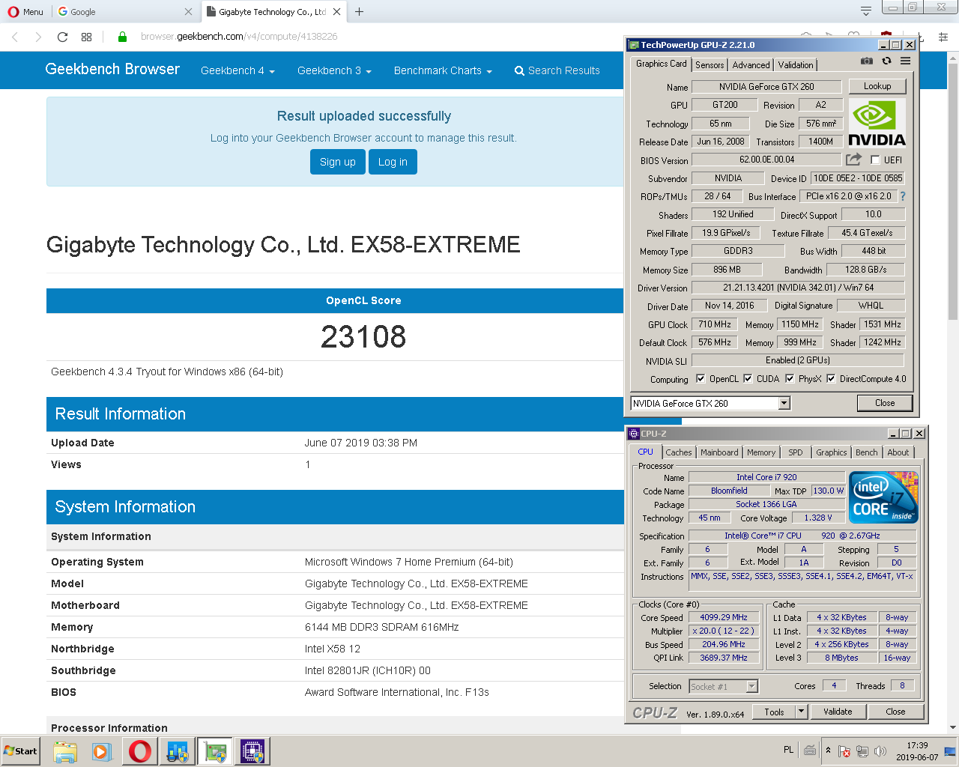The width and height of the screenshot is (959, 767).
Task: Open the Speed Dial grid icon
Action: tap(86, 37)
